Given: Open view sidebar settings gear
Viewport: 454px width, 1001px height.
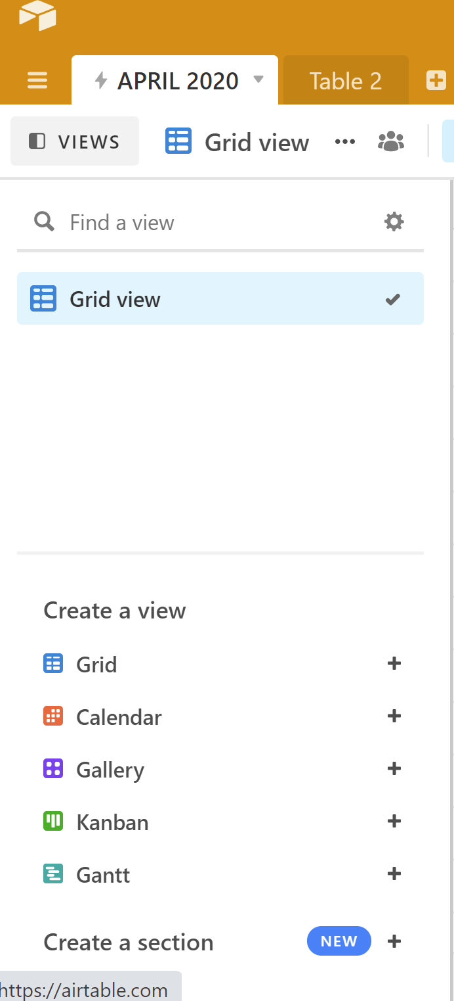Looking at the screenshot, I should 394,222.
